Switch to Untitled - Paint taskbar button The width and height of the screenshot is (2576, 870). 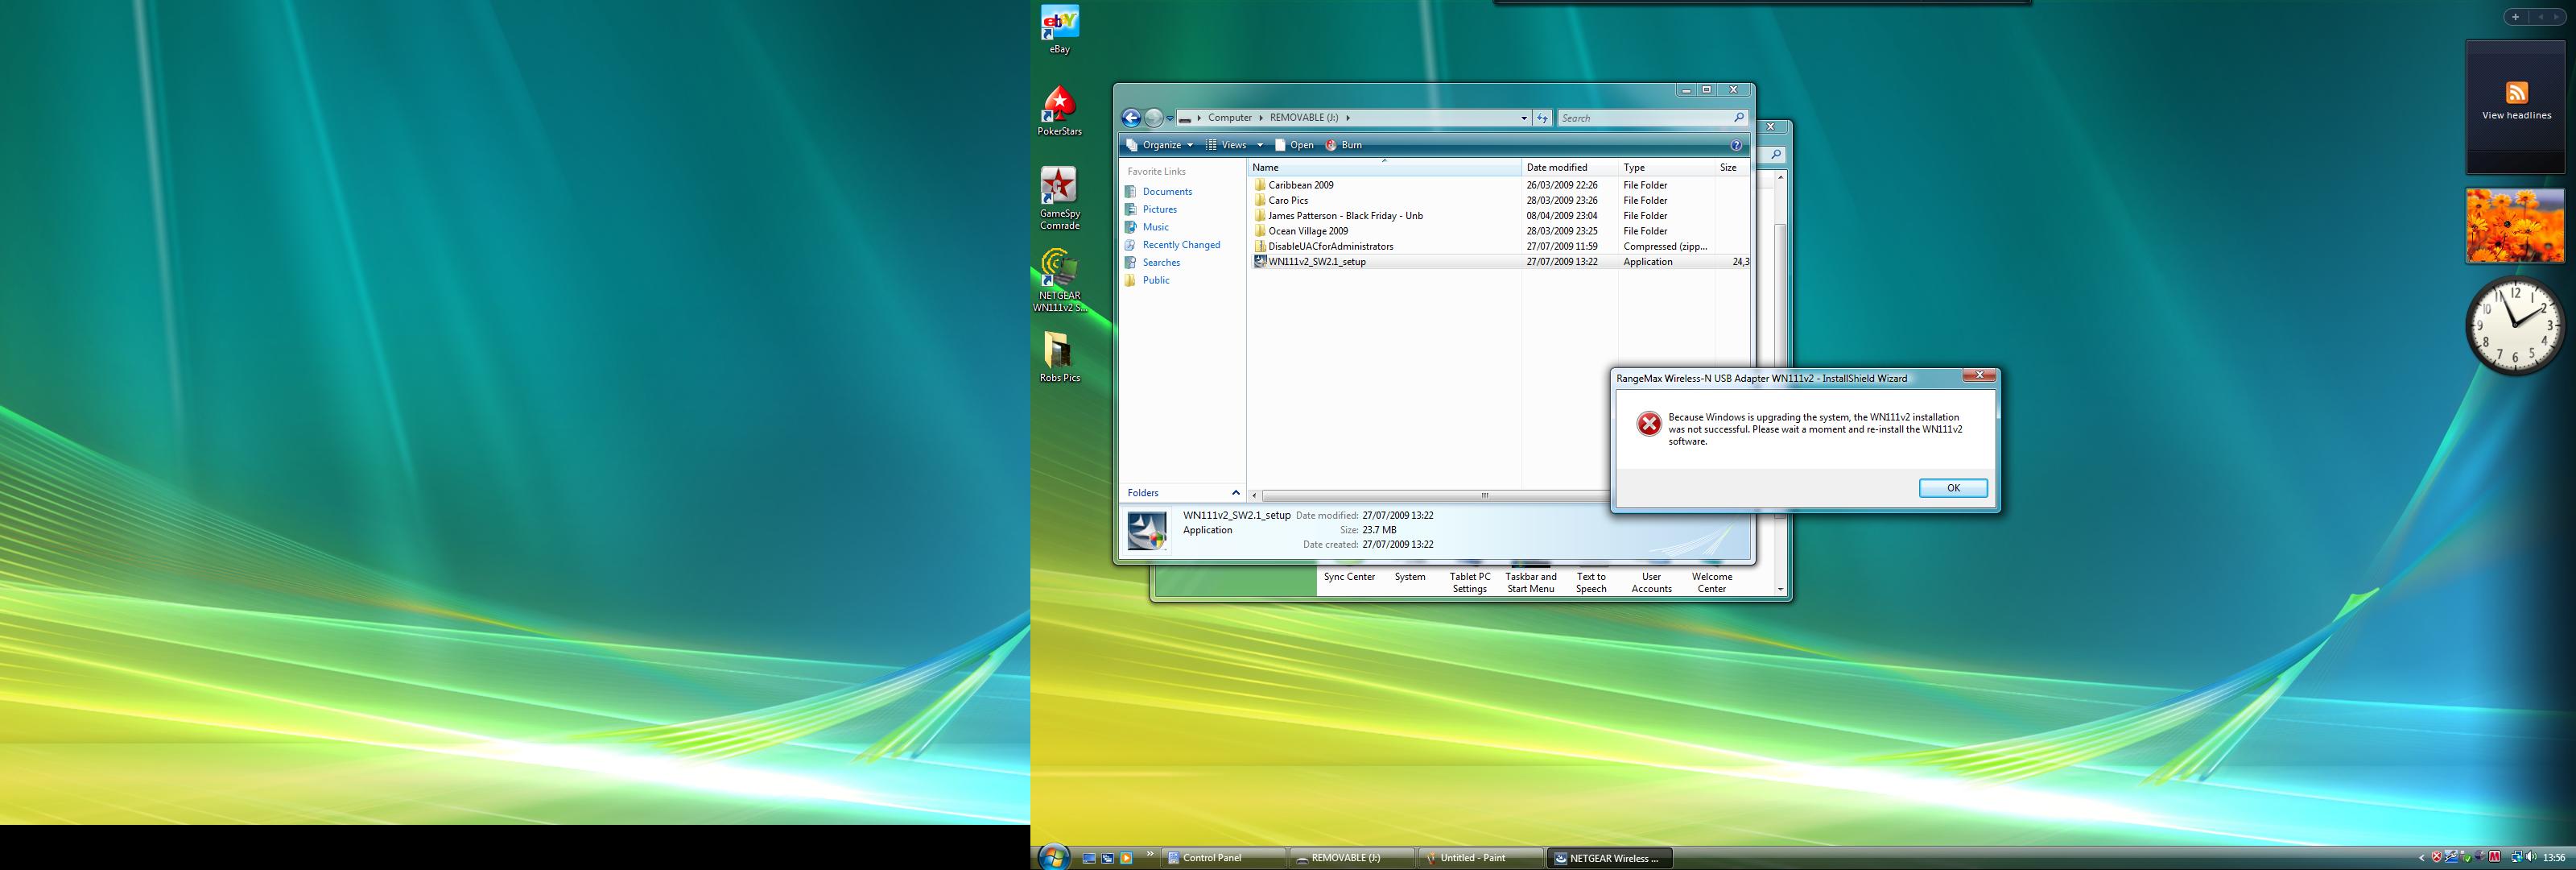click(x=1481, y=858)
